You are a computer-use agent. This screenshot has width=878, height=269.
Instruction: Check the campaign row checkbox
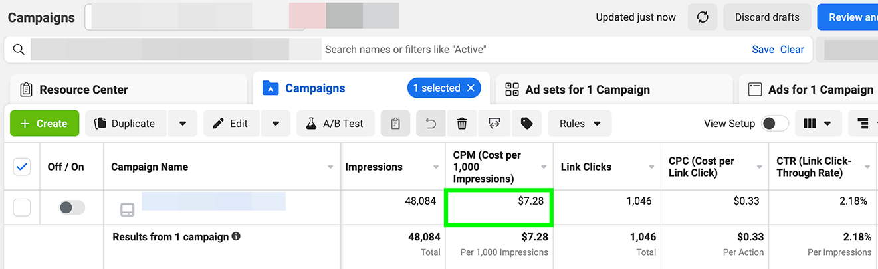[x=22, y=208]
